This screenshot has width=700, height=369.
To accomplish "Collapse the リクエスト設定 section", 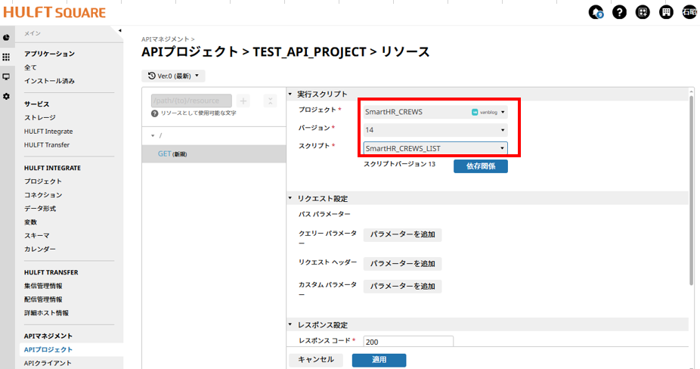I will [x=290, y=198].
